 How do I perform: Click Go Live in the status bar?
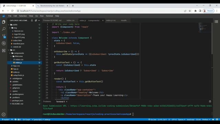tap(152, 120)
